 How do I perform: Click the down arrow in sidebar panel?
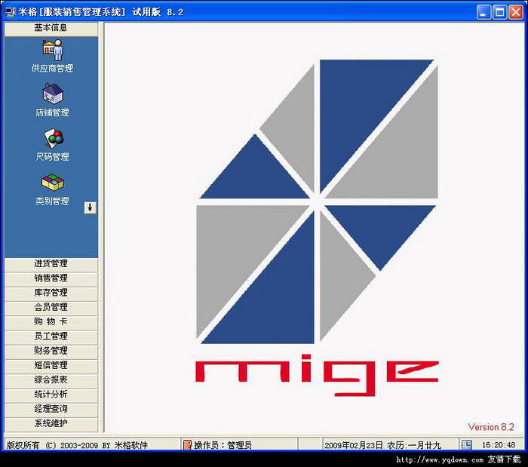pos(90,207)
